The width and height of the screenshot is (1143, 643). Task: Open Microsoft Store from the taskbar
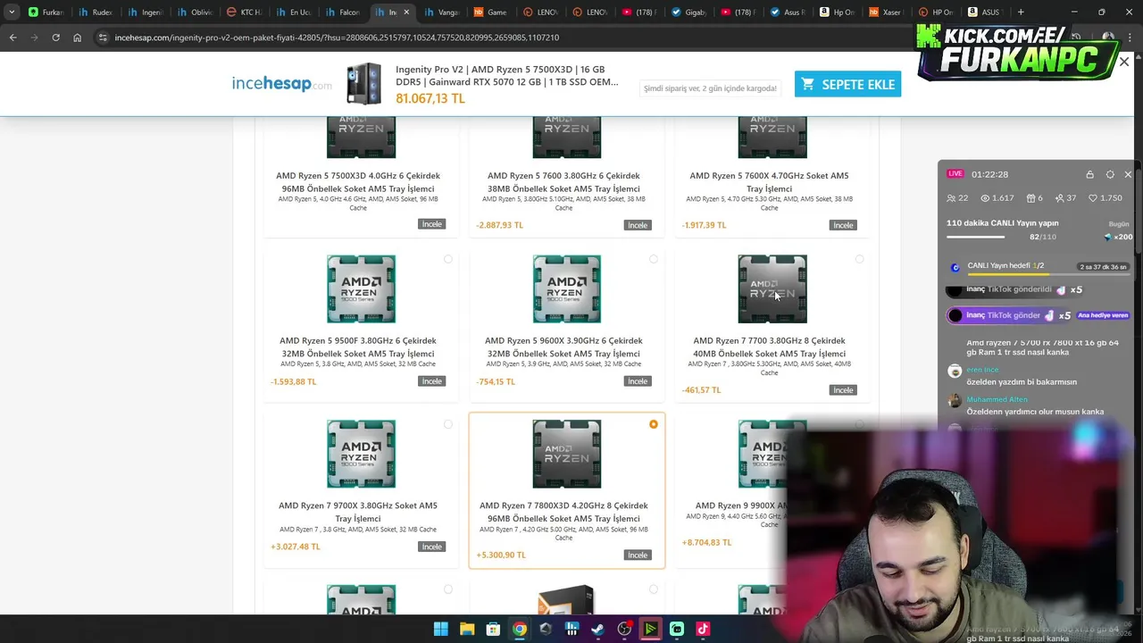point(493,629)
